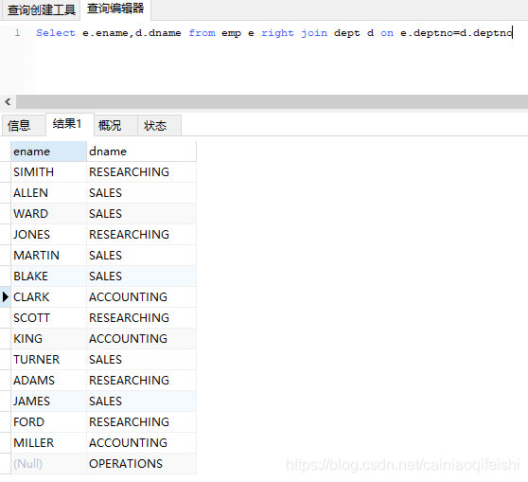Select the CLARK cell
Screen dimensions: 528x482
click(x=49, y=297)
